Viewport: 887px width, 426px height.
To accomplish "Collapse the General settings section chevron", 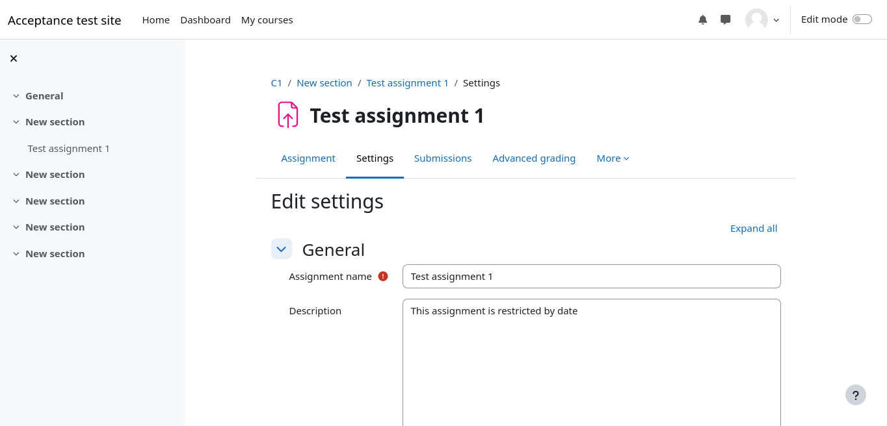I will [x=282, y=249].
